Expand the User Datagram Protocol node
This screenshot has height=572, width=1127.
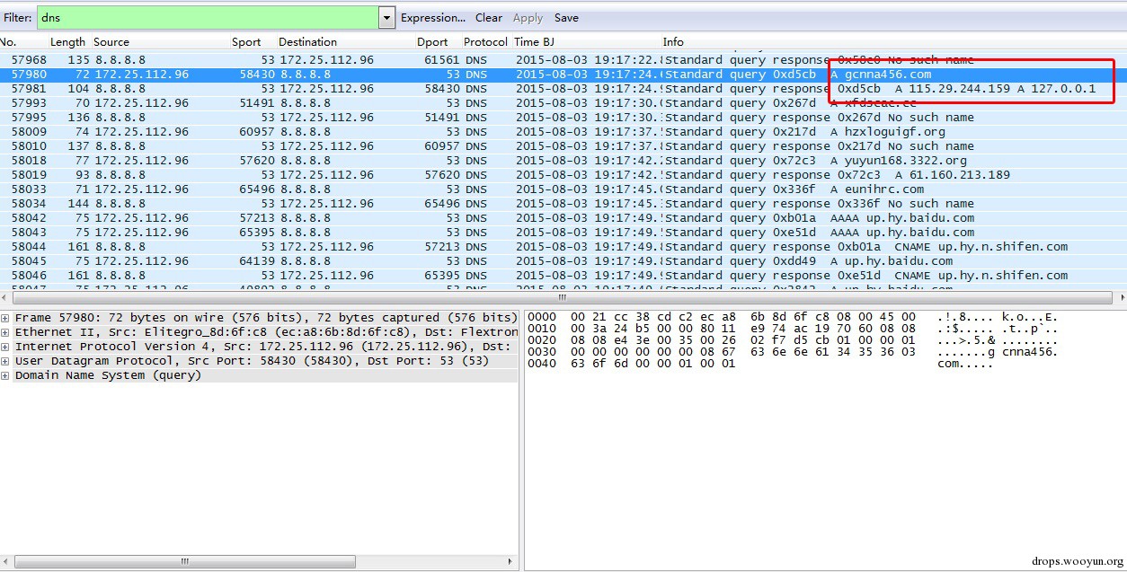pos(6,361)
